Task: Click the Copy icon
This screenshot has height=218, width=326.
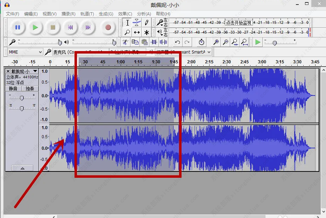Action: click(135, 42)
